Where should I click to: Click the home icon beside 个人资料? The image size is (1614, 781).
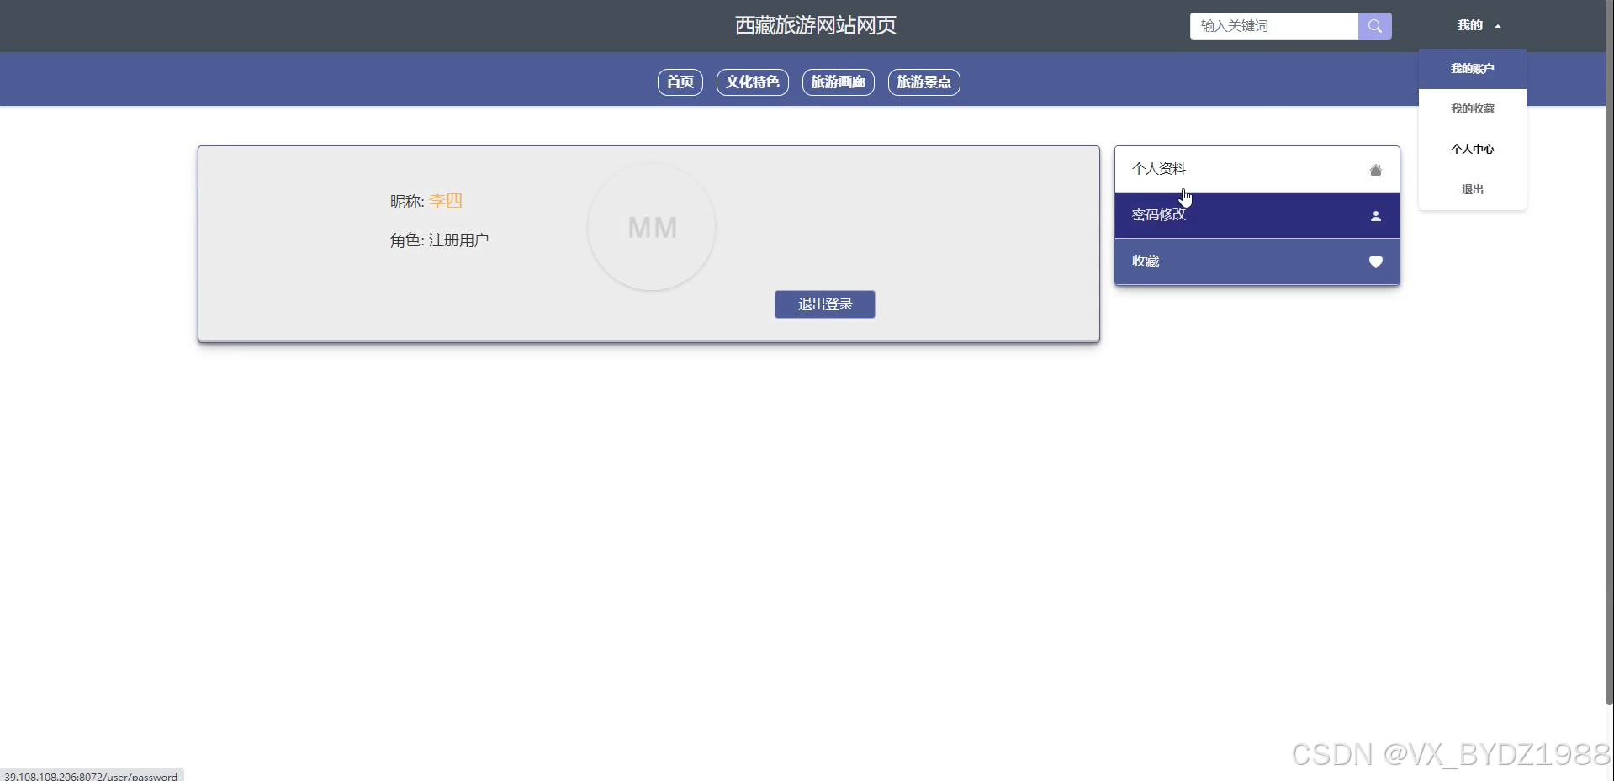coord(1376,170)
